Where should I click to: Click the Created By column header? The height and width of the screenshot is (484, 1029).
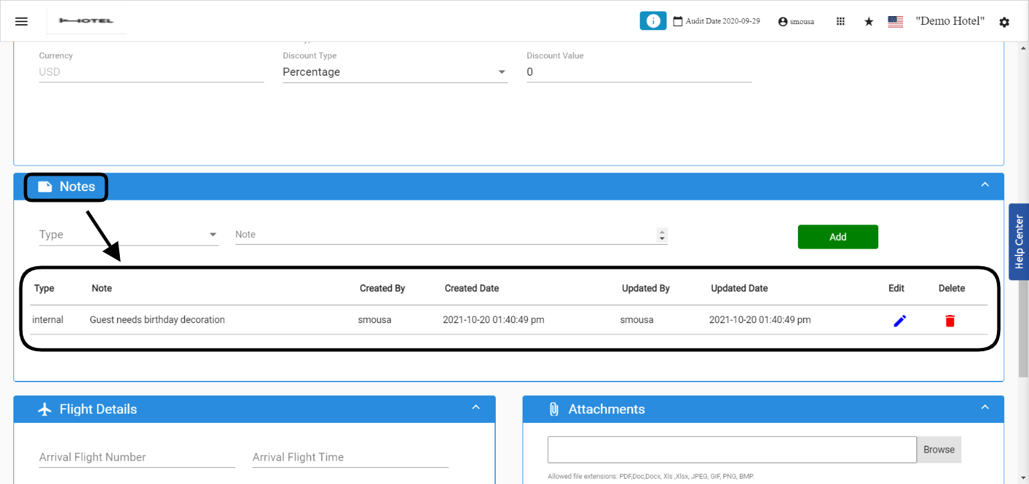click(x=383, y=288)
